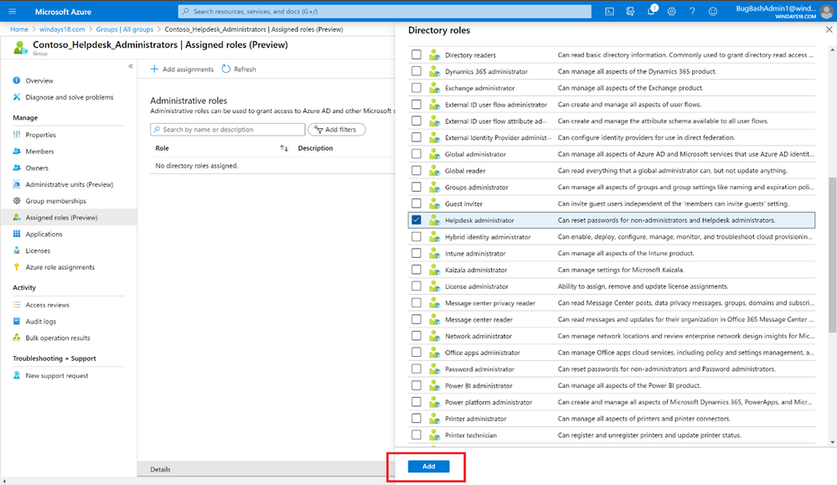This screenshot has height=485, width=837.
Task: Click the Network administrator role name
Action: (x=478, y=336)
